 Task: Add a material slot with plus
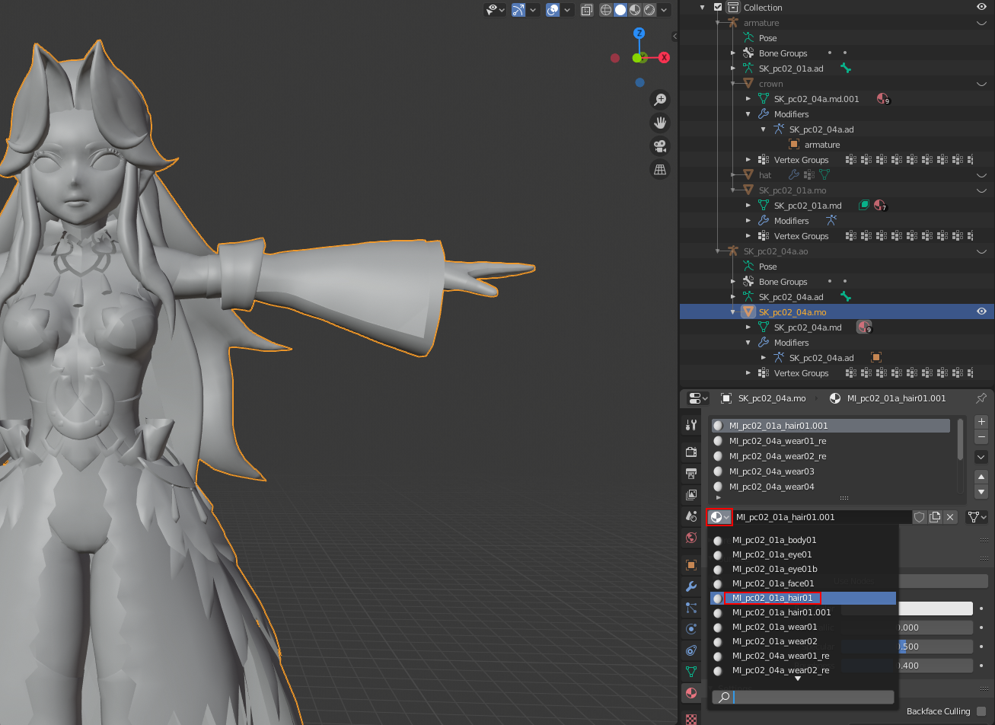tap(981, 421)
